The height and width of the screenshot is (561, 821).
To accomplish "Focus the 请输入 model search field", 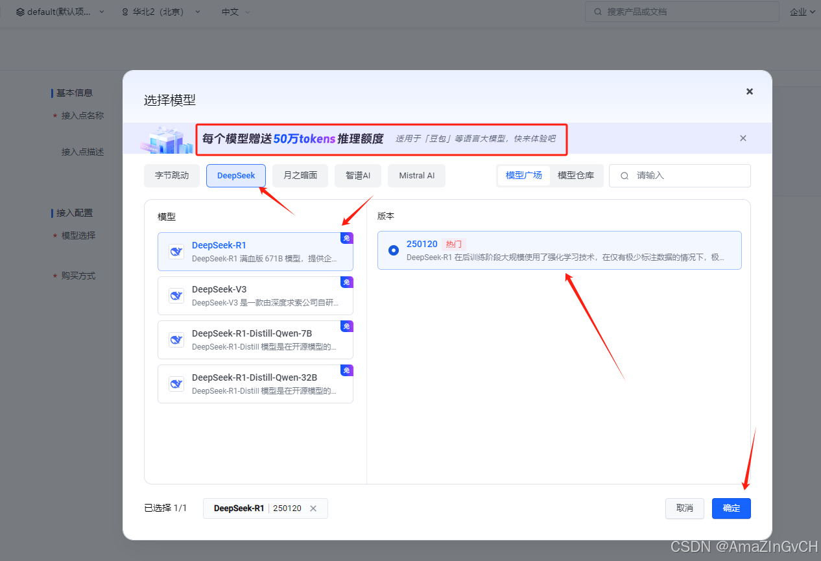I will click(680, 176).
